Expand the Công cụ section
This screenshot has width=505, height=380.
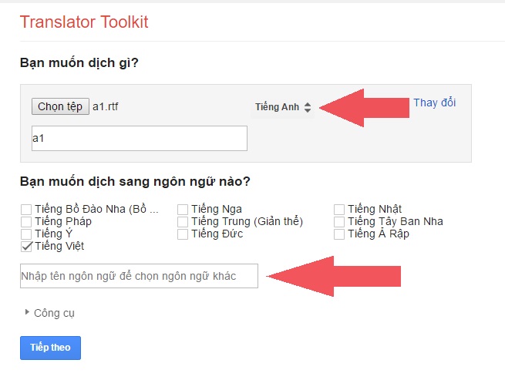[x=49, y=313]
